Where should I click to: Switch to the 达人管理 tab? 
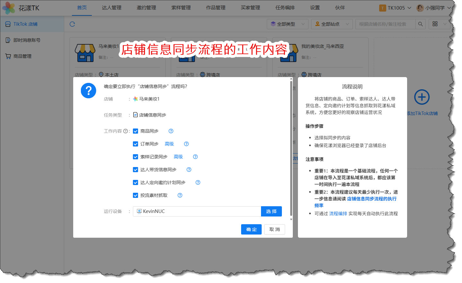[x=112, y=8]
